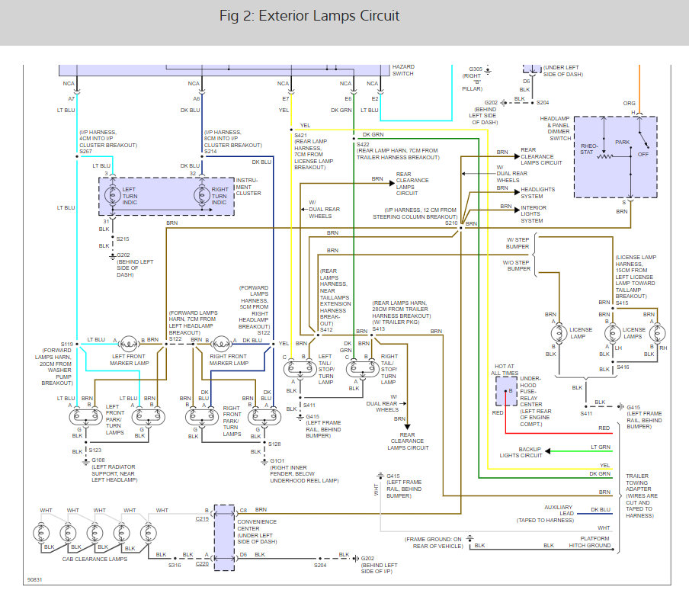Click the S415 splice label
Screen dimensions: 689x606
[x=622, y=303]
